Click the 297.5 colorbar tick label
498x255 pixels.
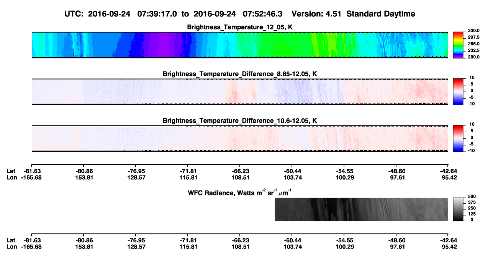pyautogui.click(x=474, y=37)
